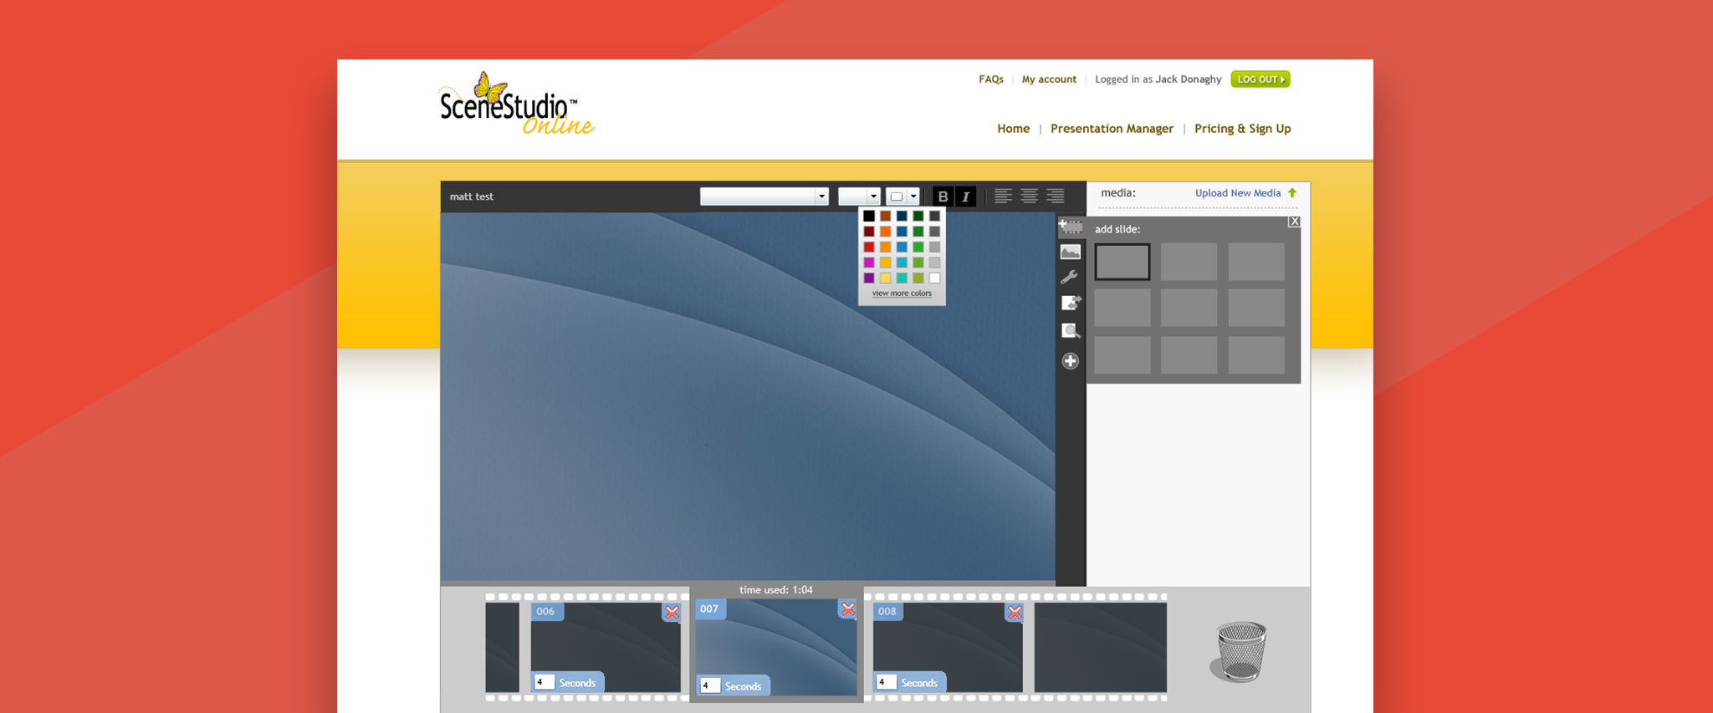Screen dimensions: 1713x713
Task: Select slide 006 thumbnail in filmstrip
Action: [606, 647]
